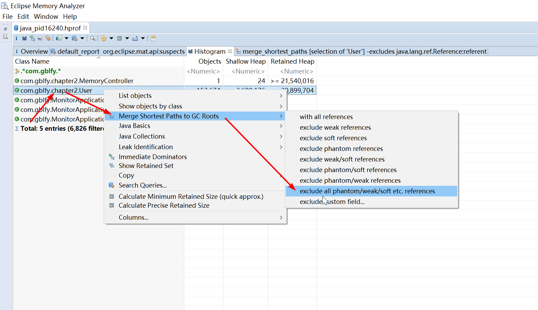Expand List objects submenu arrow
The width and height of the screenshot is (538, 310).
281,96
